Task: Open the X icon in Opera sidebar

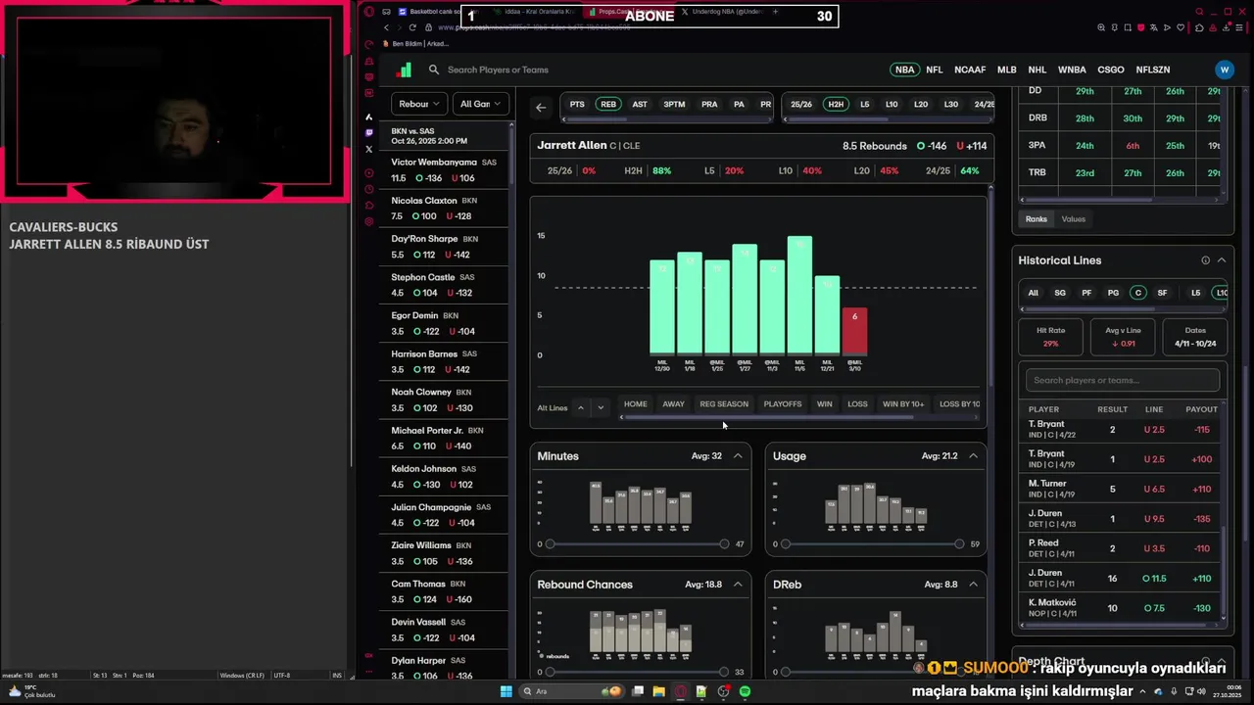Action: (x=369, y=149)
